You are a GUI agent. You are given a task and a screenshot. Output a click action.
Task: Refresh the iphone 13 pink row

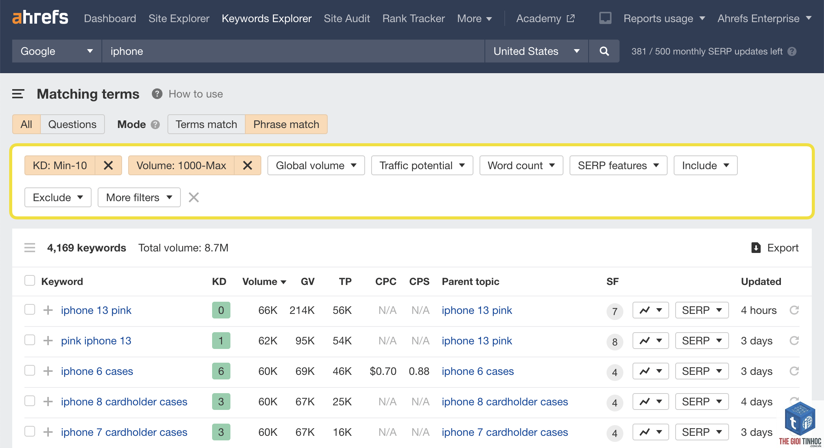794,310
